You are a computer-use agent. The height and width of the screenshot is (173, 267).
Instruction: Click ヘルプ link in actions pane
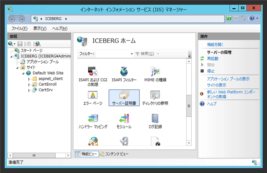pos(212,104)
